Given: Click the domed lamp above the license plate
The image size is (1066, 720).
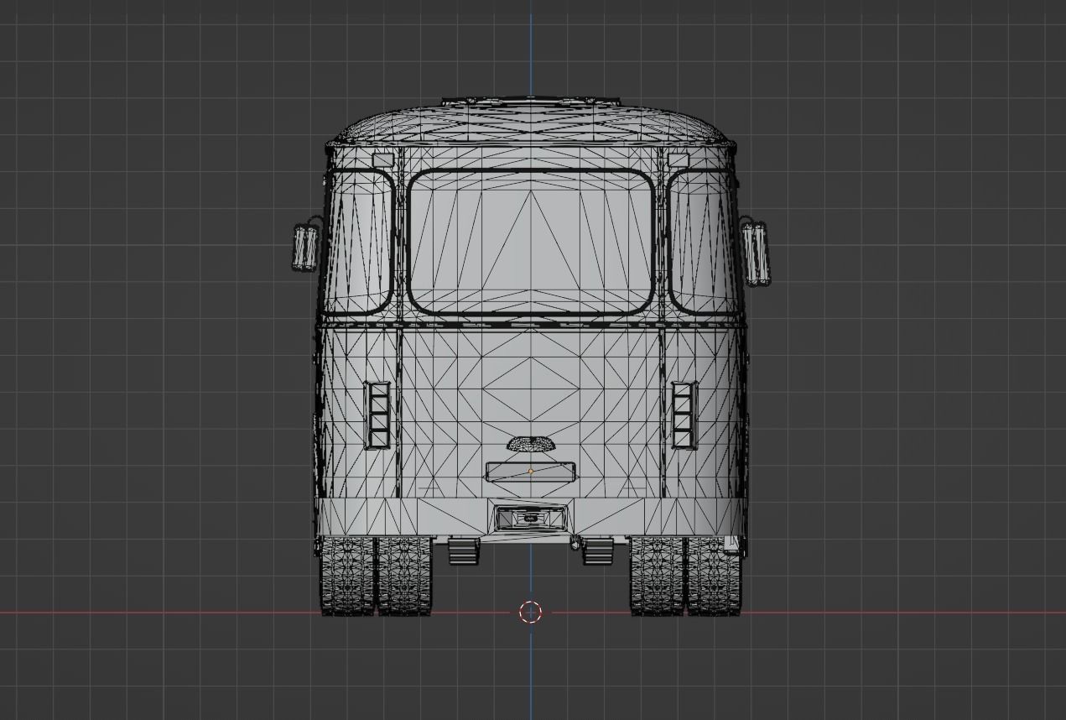Looking at the screenshot, I should click(531, 443).
